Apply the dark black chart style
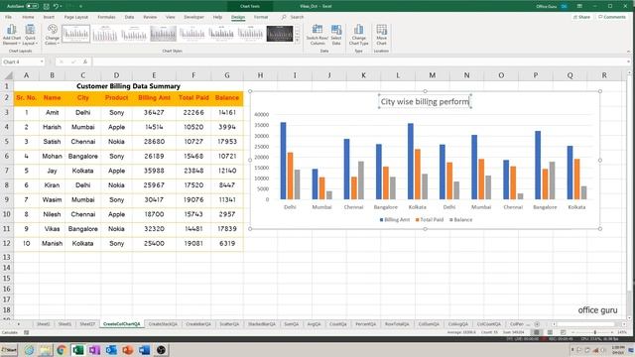Image resolution: width=635 pixels, height=357 pixels. click(280, 34)
